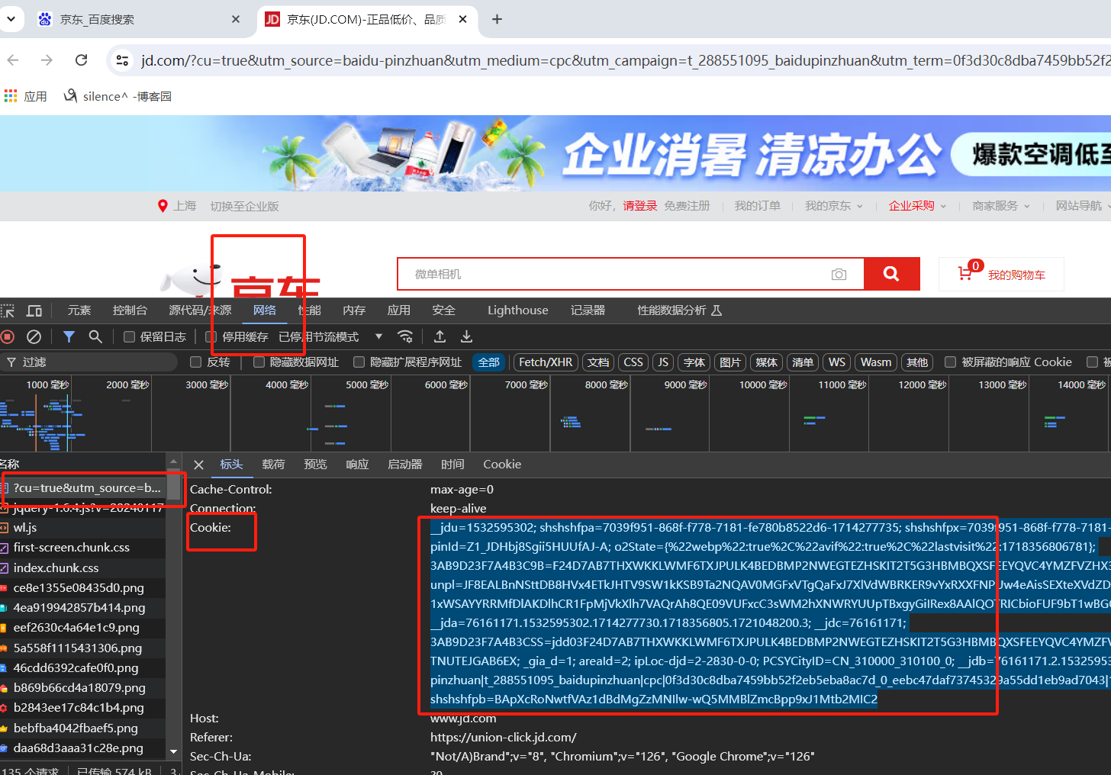Filter requests by WS type
1111x775 pixels.
(837, 362)
